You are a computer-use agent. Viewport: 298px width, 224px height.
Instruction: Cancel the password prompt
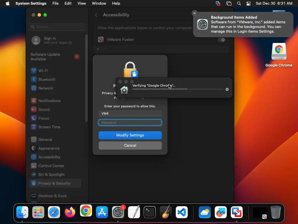click(130, 146)
